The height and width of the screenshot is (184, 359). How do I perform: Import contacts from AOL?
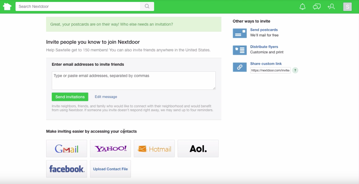[198, 149]
